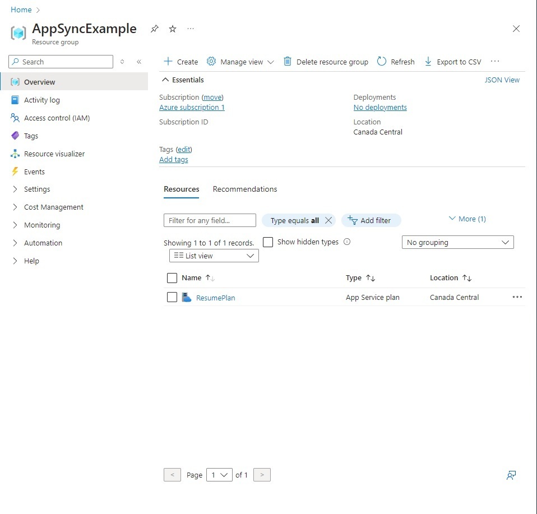The width and height of the screenshot is (537, 514).
Task: Open Azure subscription 1 link
Action: (192, 107)
